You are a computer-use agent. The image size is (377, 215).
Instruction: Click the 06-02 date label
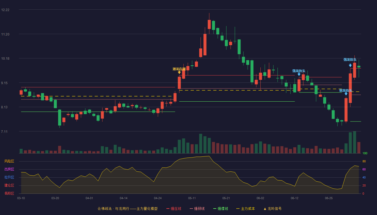point(260,198)
